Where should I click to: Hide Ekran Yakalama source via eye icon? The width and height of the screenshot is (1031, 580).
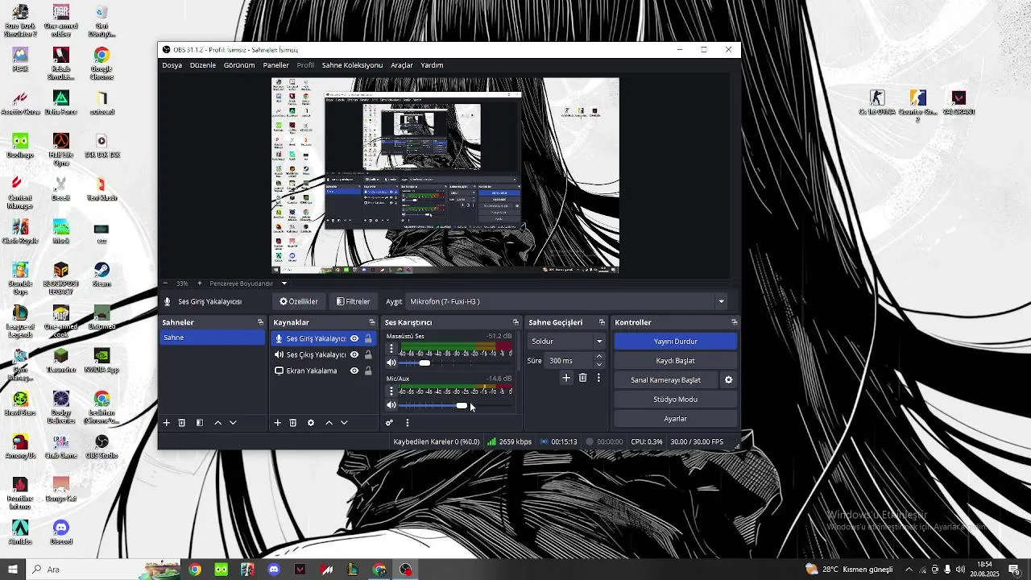[x=354, y=371]
